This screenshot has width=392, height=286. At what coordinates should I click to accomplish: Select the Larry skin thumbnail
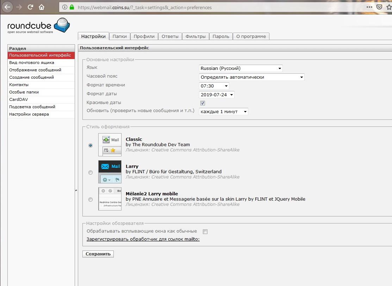(x=110, y=172)
